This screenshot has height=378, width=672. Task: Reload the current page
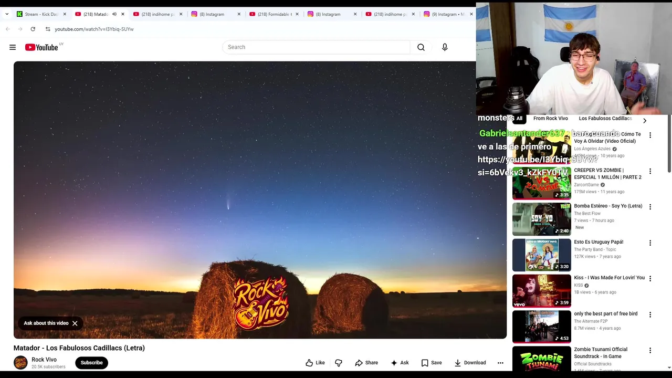coord(33,29)
